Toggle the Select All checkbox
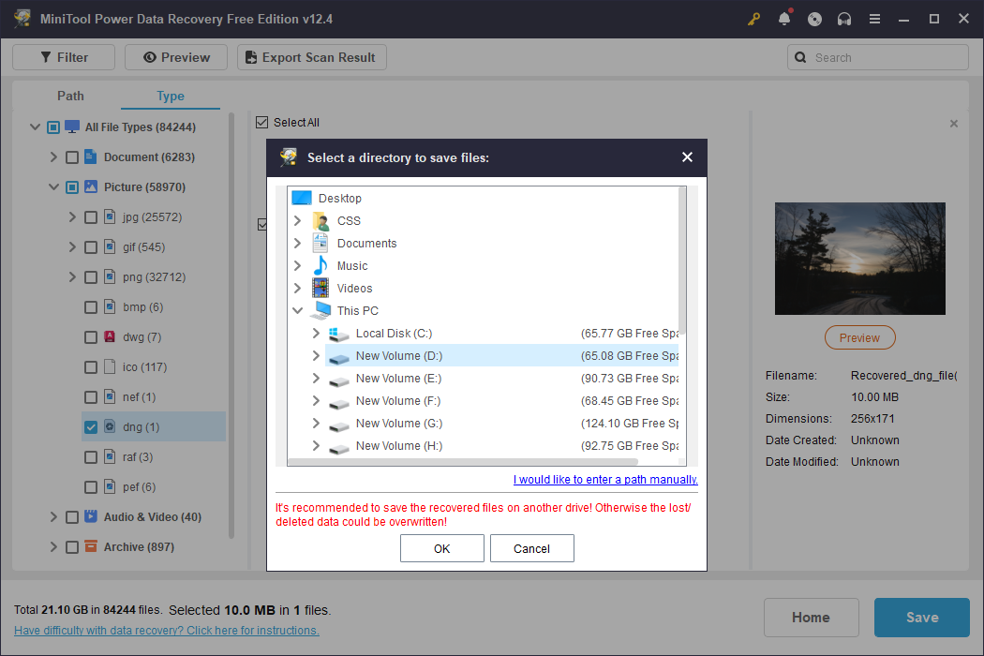Viewport: 984px width, 656px height. pyautogui.click(x=261, y=123)
